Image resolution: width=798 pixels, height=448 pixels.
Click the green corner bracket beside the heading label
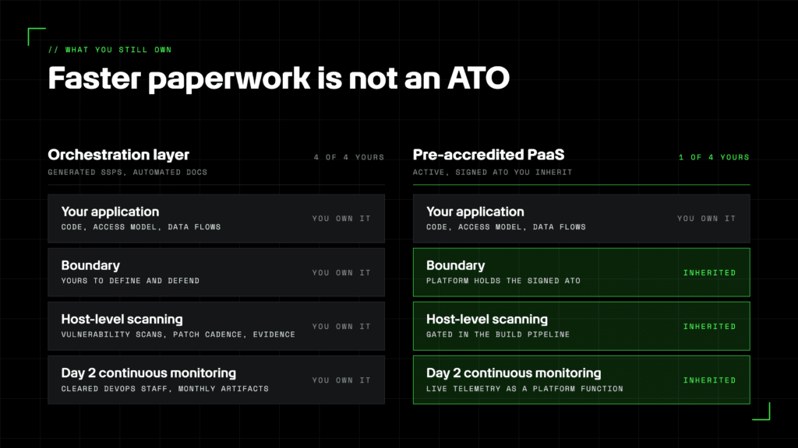[36, 36]
